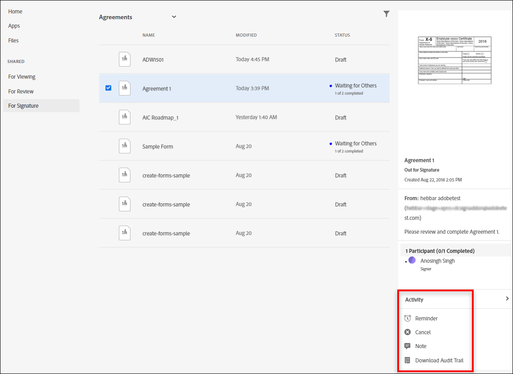Click the filter funnel icon
The image size is (513, 374).
click(x=387, y=14)
